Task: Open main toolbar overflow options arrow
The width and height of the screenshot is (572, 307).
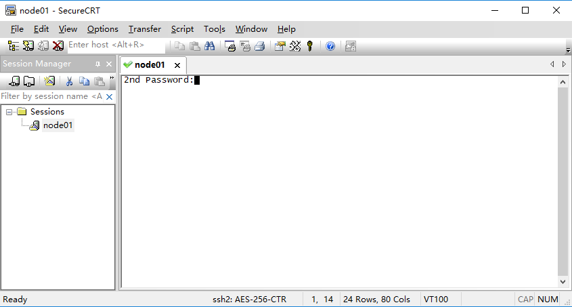Action: pyautogui.click(x=568, y=49)
